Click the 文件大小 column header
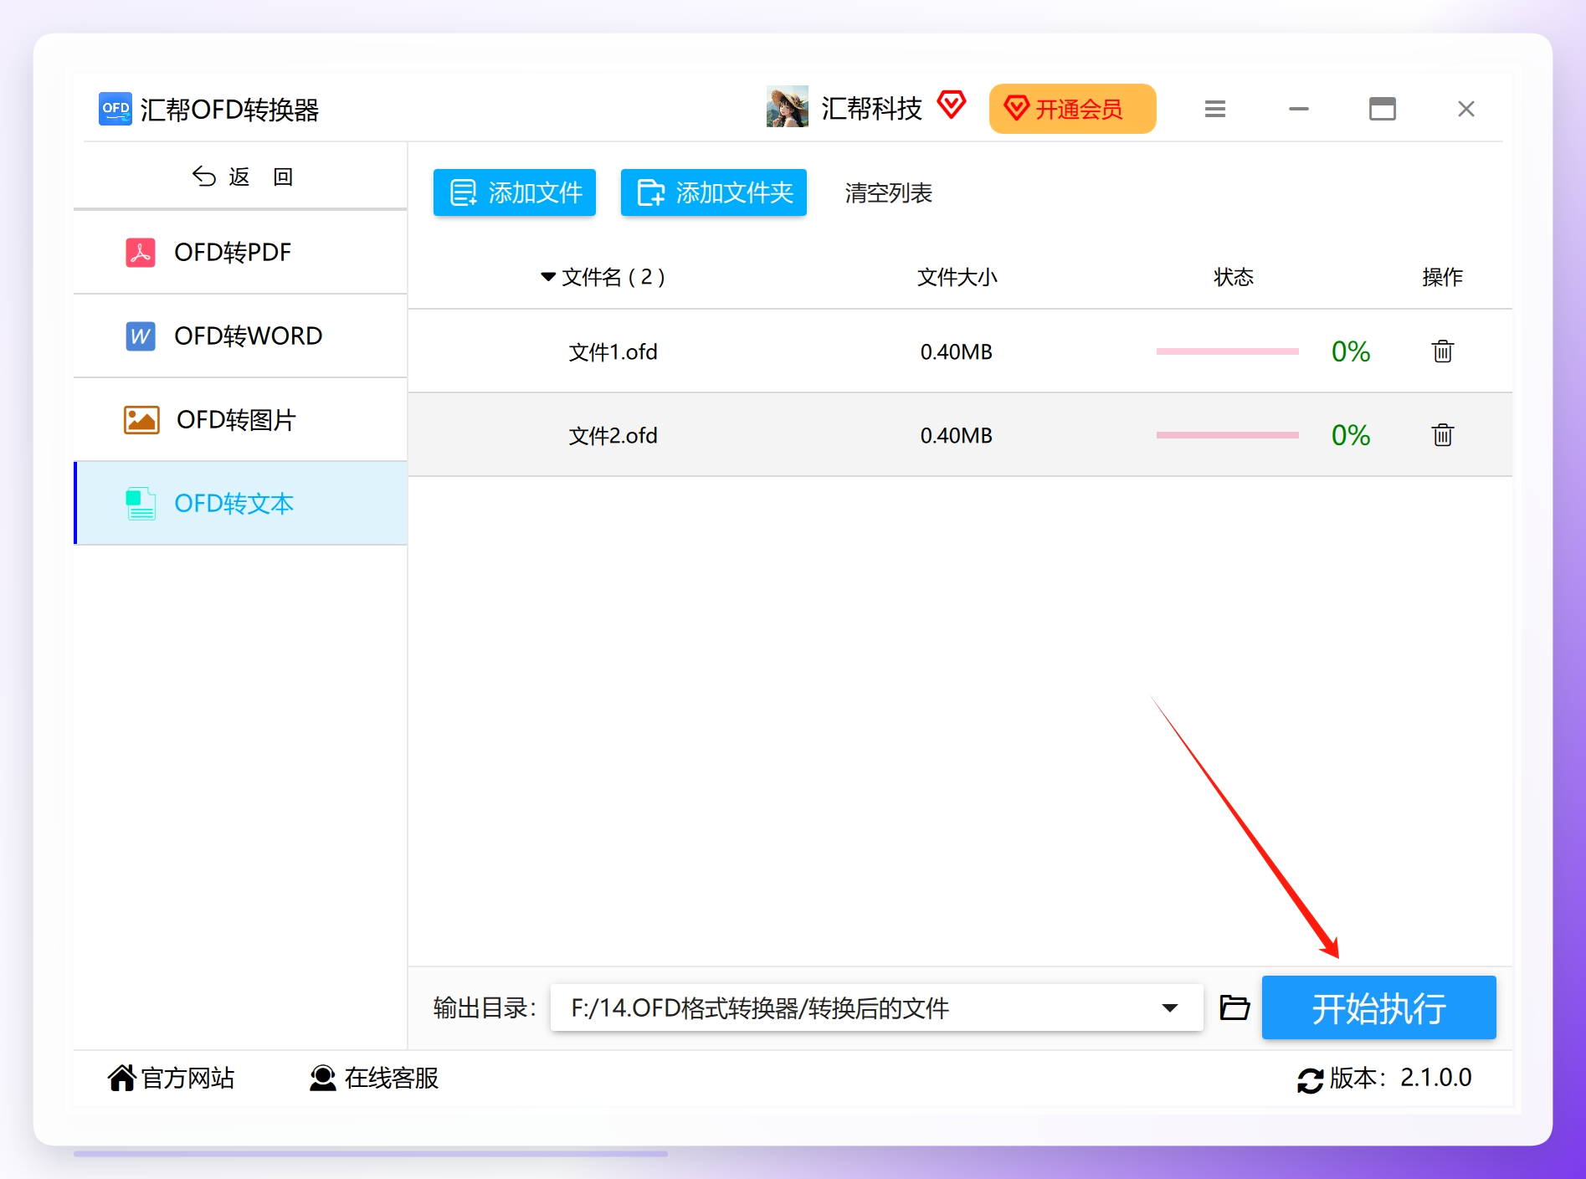The image size is (1586, 1179). tap(957, 277)
